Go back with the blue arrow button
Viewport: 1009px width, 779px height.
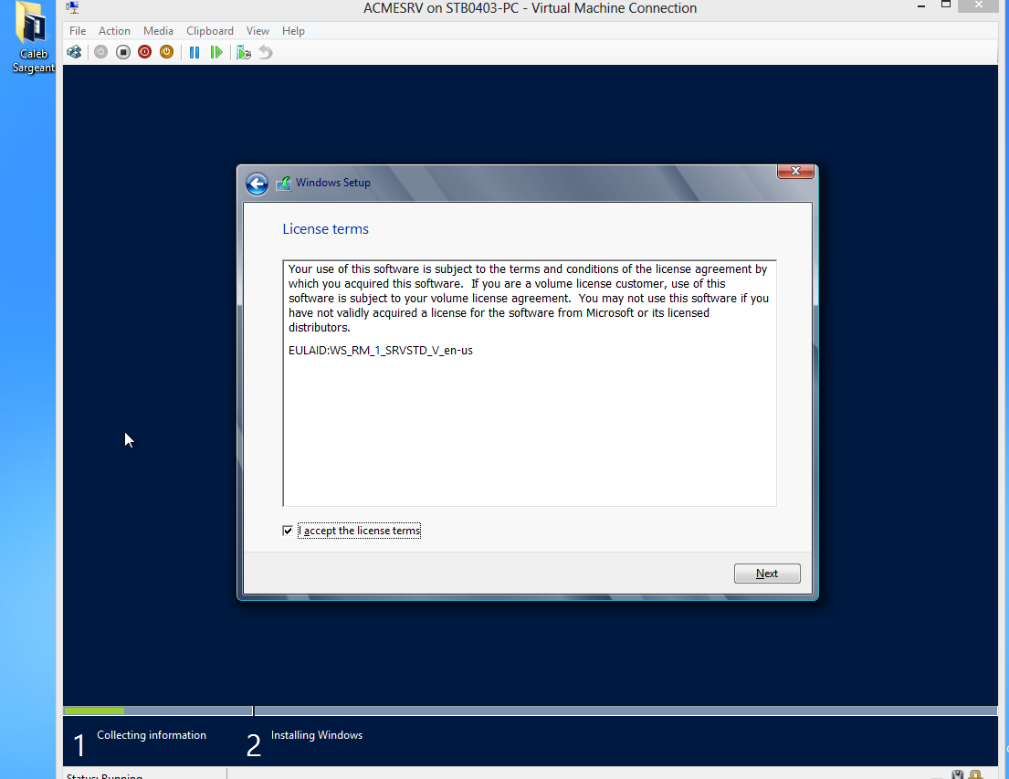tap(257, 184)
